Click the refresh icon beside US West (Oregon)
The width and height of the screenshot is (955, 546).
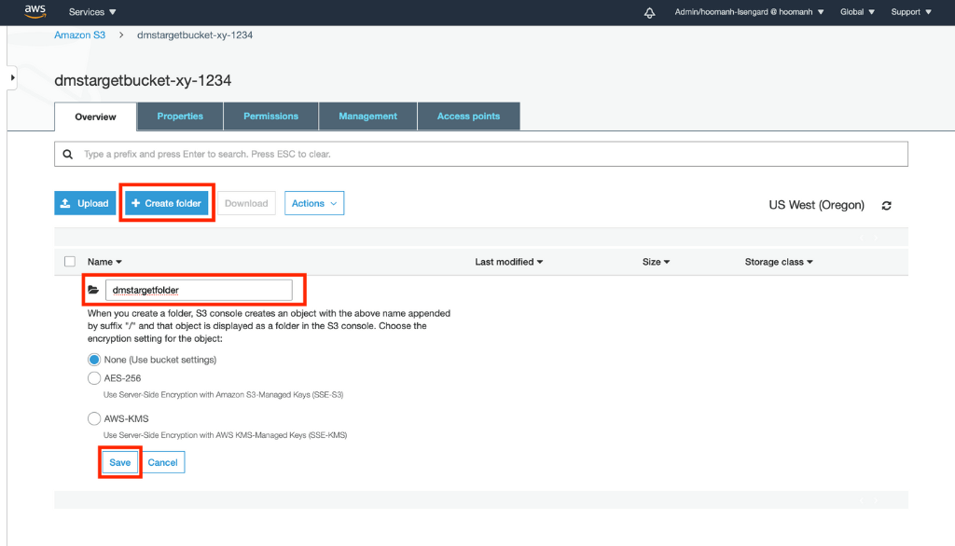coord(886,205)
